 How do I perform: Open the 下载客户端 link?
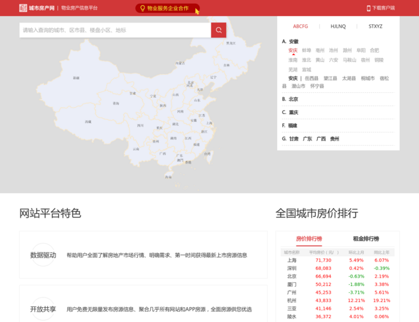click(381, 8)
